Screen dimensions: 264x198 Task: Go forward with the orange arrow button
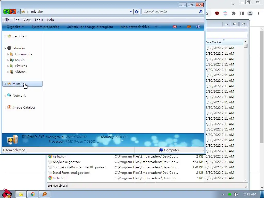(13, 12)
